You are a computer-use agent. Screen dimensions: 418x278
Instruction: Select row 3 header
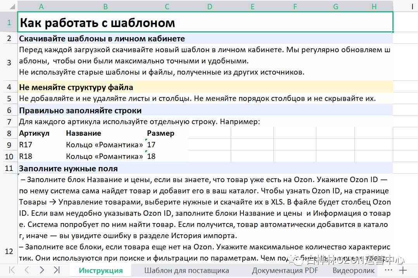pos(9,63)
